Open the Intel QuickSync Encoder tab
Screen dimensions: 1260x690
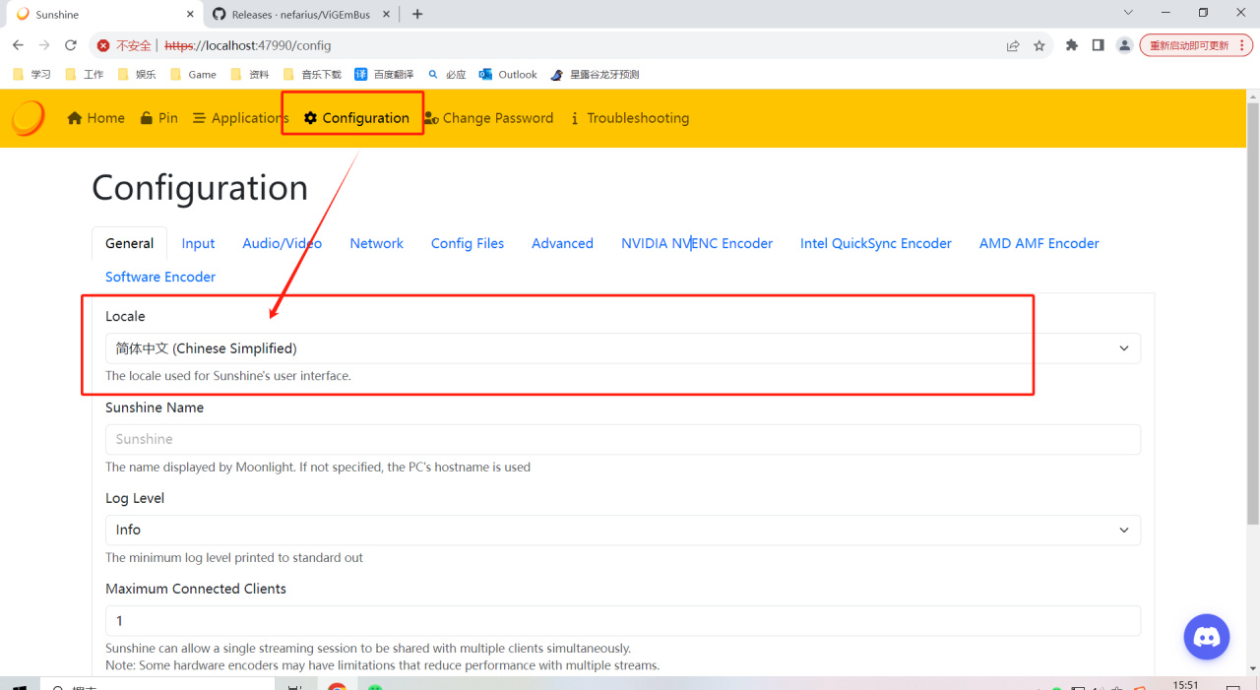pos(876,243)
